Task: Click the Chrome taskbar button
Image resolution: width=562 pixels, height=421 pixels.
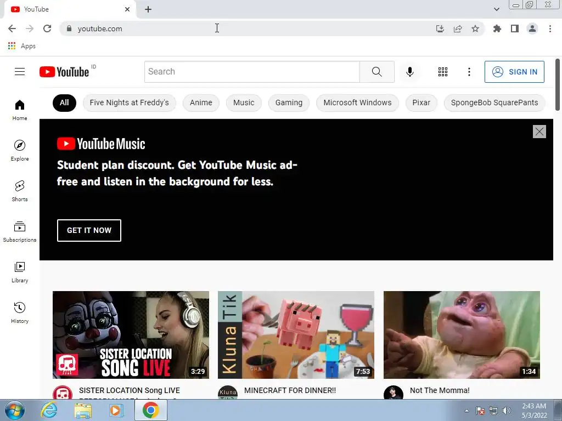Action: tap(150, 410)
